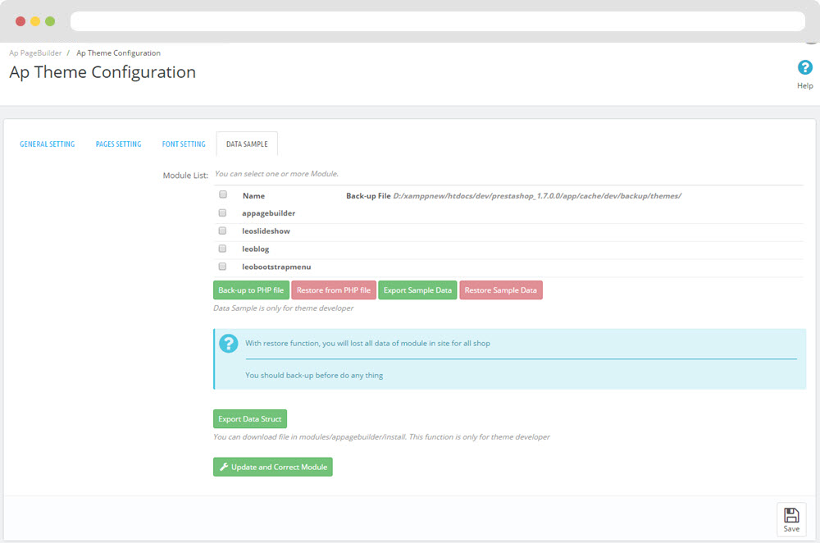Open the Pages Setting tab
This screenshot has width=820, height=543.
[x=118, y=144]
